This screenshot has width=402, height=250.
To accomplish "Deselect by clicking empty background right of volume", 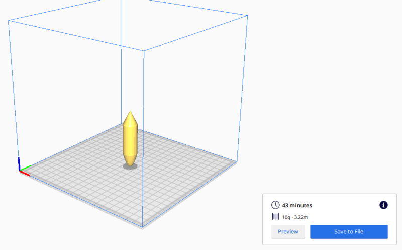I will tap(327, 101).
